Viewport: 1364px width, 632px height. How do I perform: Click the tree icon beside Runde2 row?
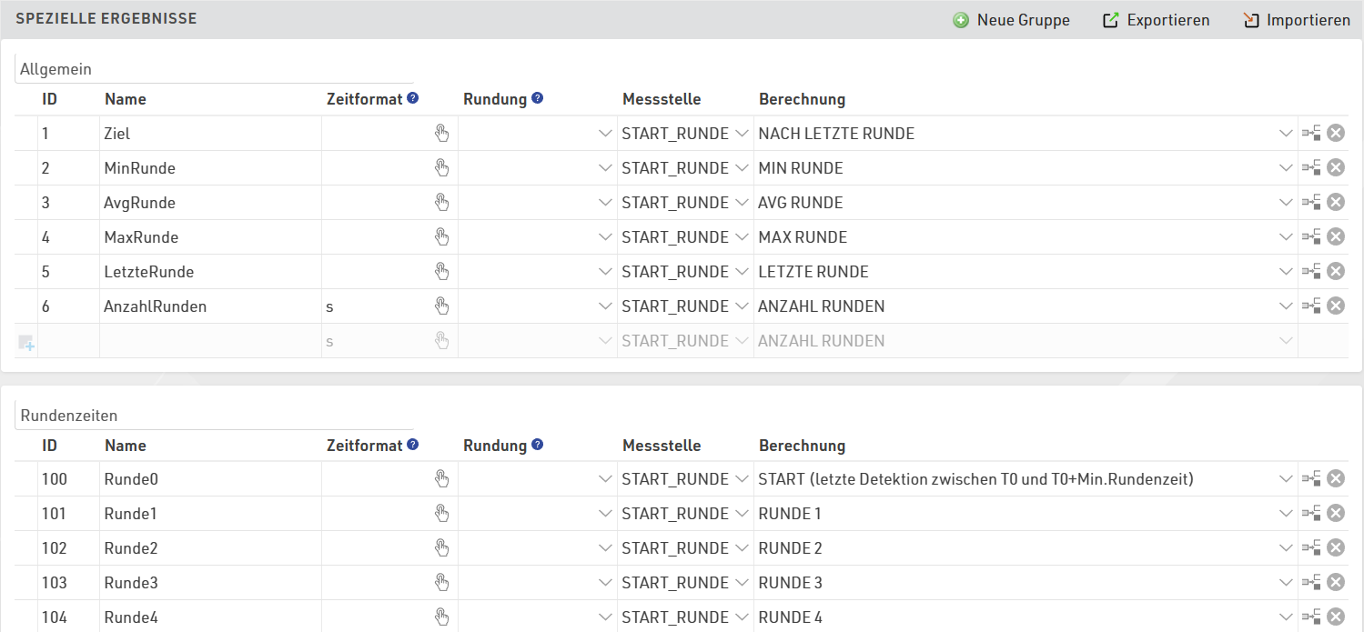click(x=1311, y=548)
